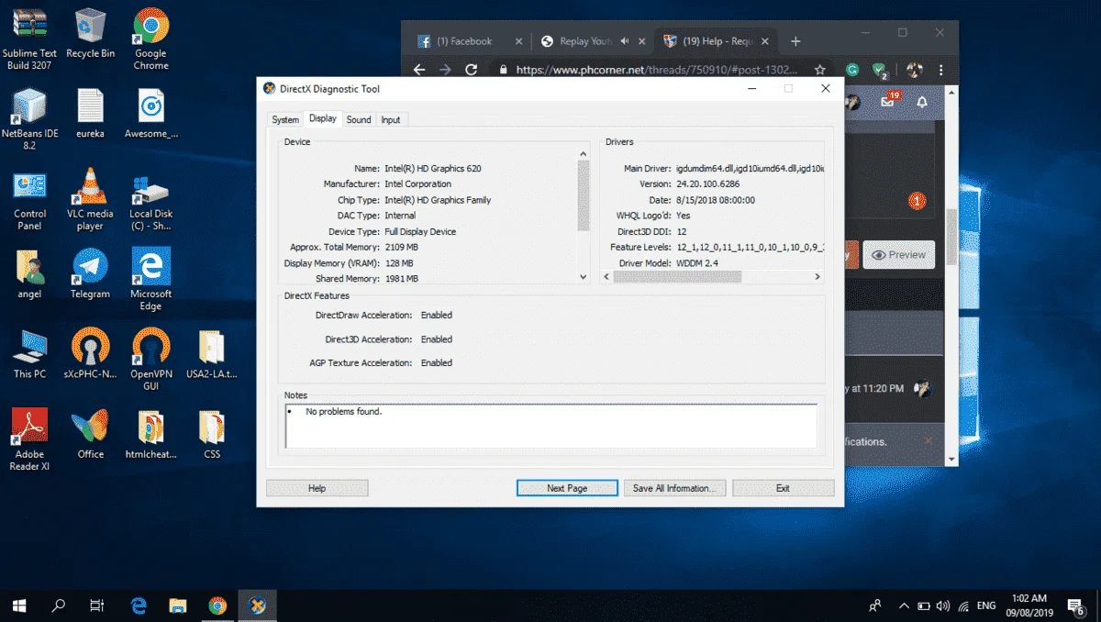Open the Recycle Bin
The image size is (1101, 622).
click(90, 34)
